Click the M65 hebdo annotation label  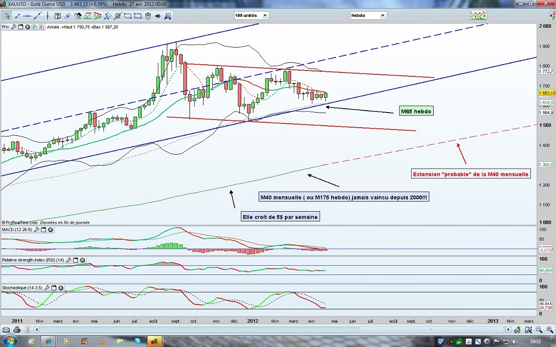click(416, 111)
